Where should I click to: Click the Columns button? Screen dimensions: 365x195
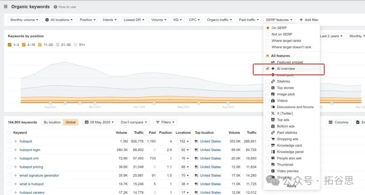338,122
